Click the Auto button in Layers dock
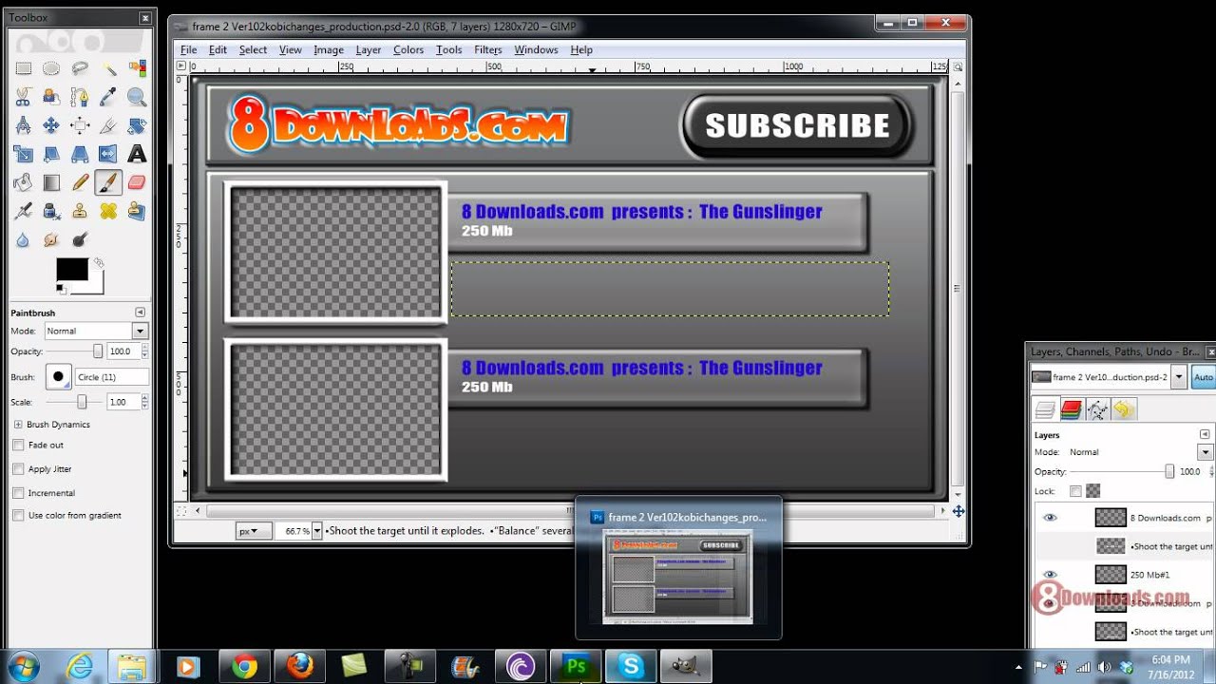1216x684 pixels. click(1203, 377)
